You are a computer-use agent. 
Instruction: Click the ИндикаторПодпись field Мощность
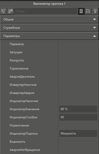(x=78, y=134)
